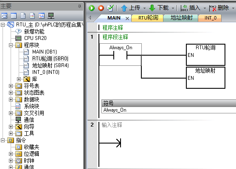Click the red Stop PLC button

[101, 8]
